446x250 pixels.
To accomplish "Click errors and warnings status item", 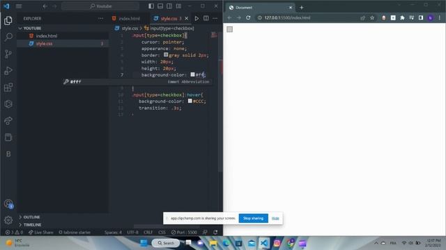I will click(x=14, y=233).
